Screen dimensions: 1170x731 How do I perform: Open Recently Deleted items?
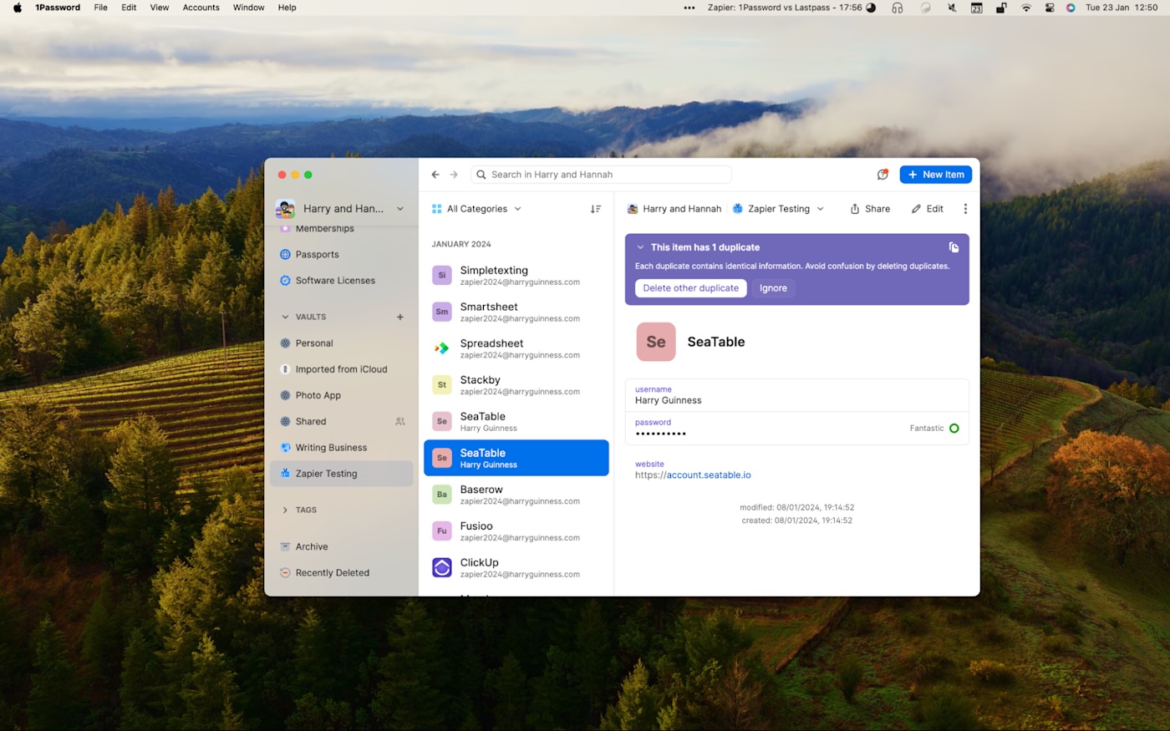[x=341, y=573]
